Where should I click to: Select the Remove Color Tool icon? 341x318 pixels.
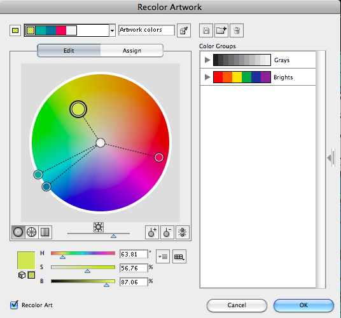coord(167,232)
